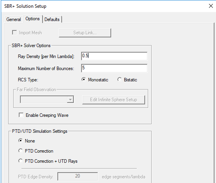This screenshot has height=183, width=216.
Task: Click the Setup Link button
Action: (x=85, y=33)
